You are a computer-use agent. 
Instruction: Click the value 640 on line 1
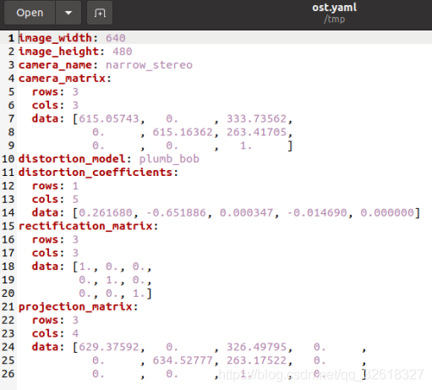point(116,38)
